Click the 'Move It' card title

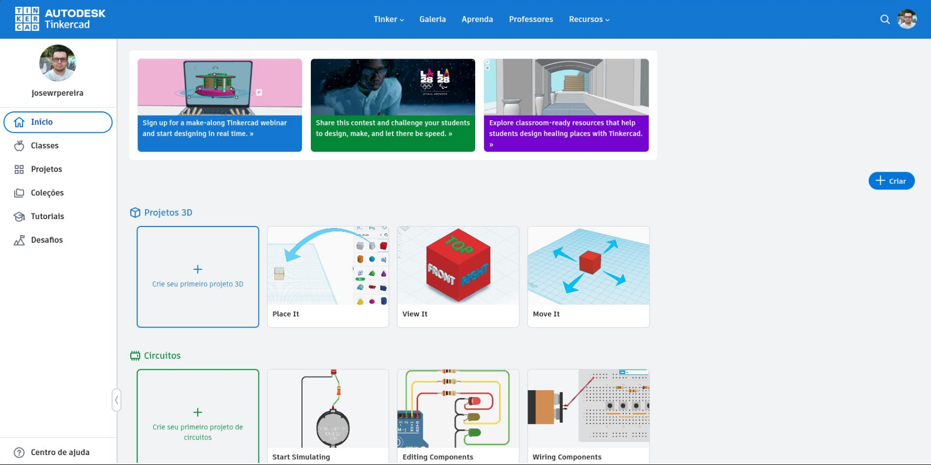pos(546,314)
